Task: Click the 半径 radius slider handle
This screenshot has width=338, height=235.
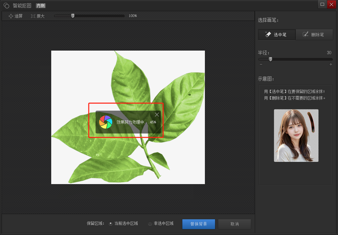Action: [270, 59]
